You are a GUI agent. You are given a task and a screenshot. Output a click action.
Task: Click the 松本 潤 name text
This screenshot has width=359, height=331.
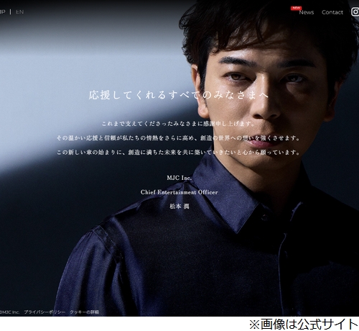tap(179, 207)
